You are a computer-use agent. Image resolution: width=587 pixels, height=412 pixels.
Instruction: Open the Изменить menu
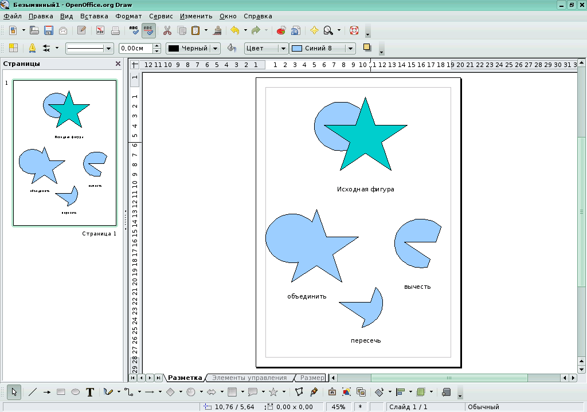(196, 16)
